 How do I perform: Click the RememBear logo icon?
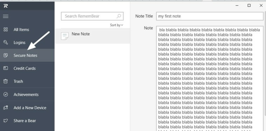point(6,6)
